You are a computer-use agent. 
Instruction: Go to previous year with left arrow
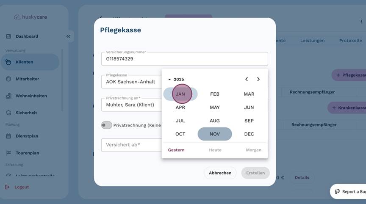[247, 79]
